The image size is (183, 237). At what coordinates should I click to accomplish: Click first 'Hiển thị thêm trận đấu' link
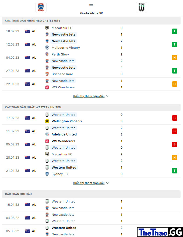tap(89, 96)
